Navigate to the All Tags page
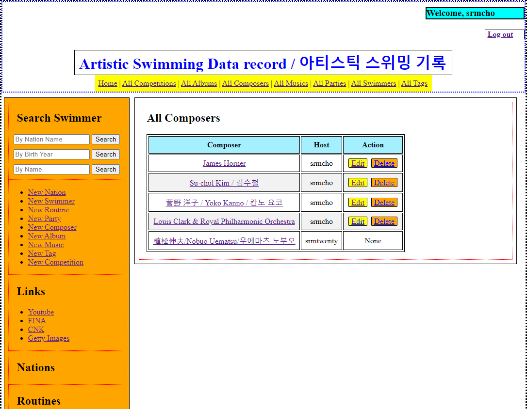527x409 pixels. [x=414, y=83]
